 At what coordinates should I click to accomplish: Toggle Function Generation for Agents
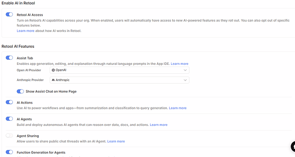point(9,152)
